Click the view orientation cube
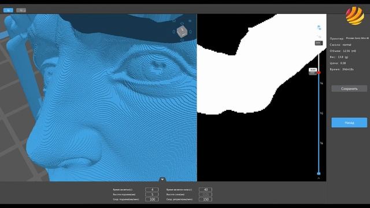The width and height of the screenshot is (370, 208). click(x=182, y=31)
